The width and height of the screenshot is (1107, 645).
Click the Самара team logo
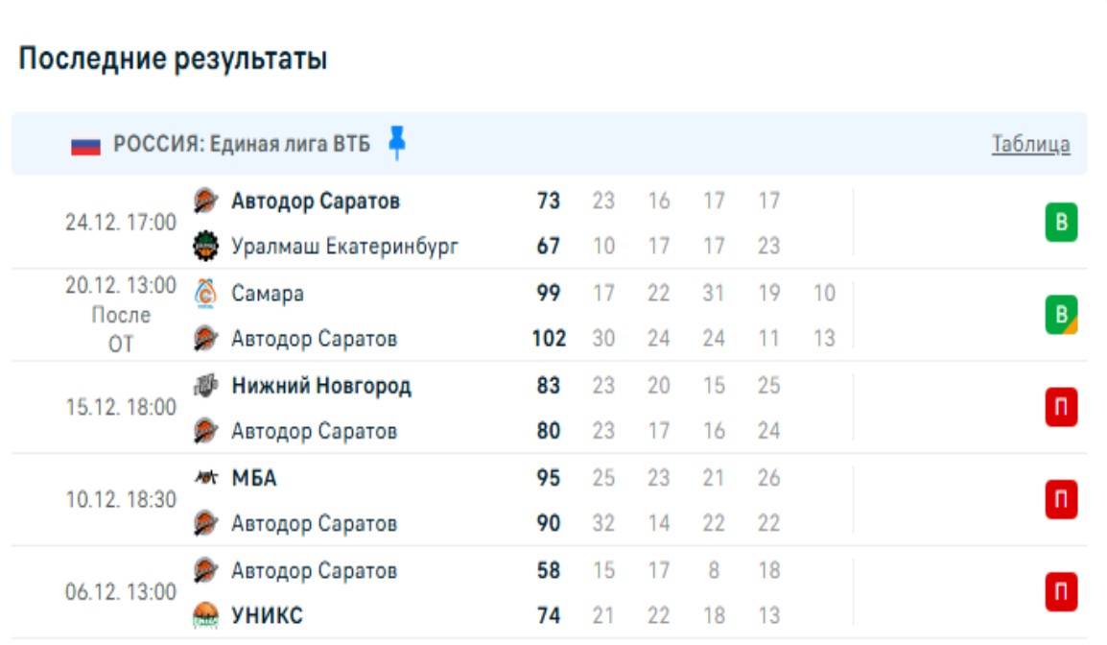pyautogui.click(x=205, y=293)
